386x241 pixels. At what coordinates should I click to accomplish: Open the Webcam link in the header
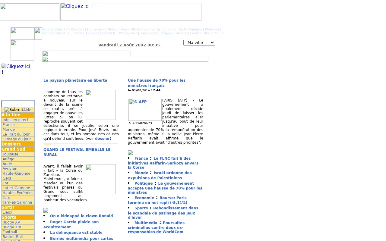212,30
